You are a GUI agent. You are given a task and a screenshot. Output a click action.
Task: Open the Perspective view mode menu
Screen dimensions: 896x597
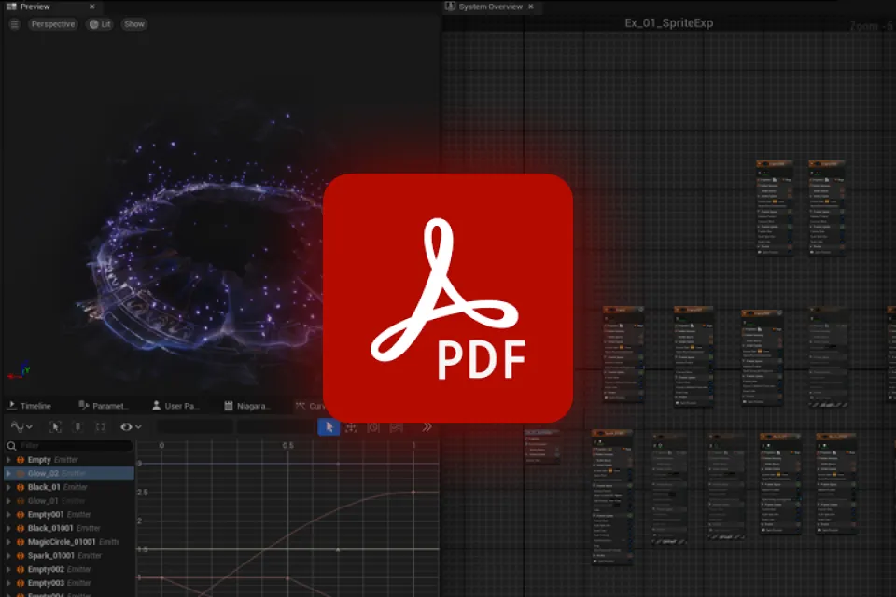coord(52,24)
